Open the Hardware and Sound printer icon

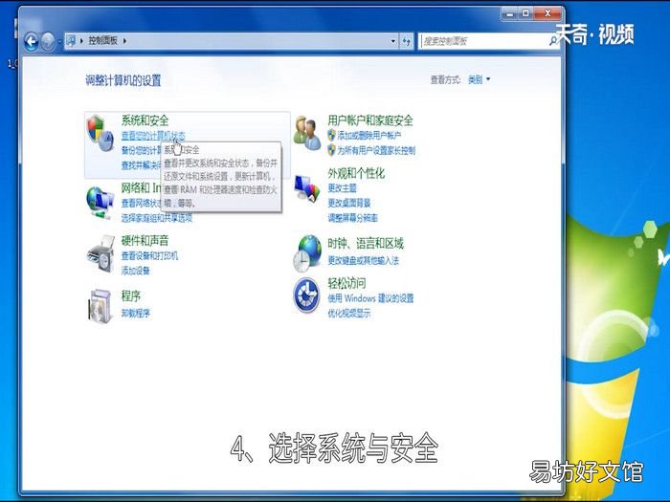pos(100,253)
